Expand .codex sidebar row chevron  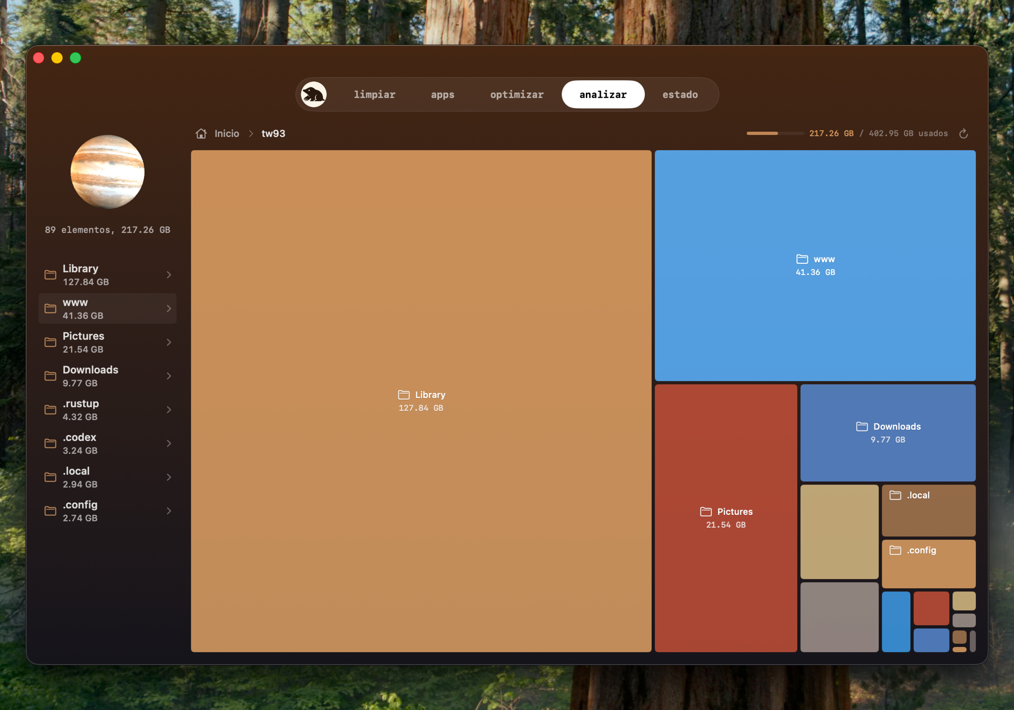coord(169,443)
